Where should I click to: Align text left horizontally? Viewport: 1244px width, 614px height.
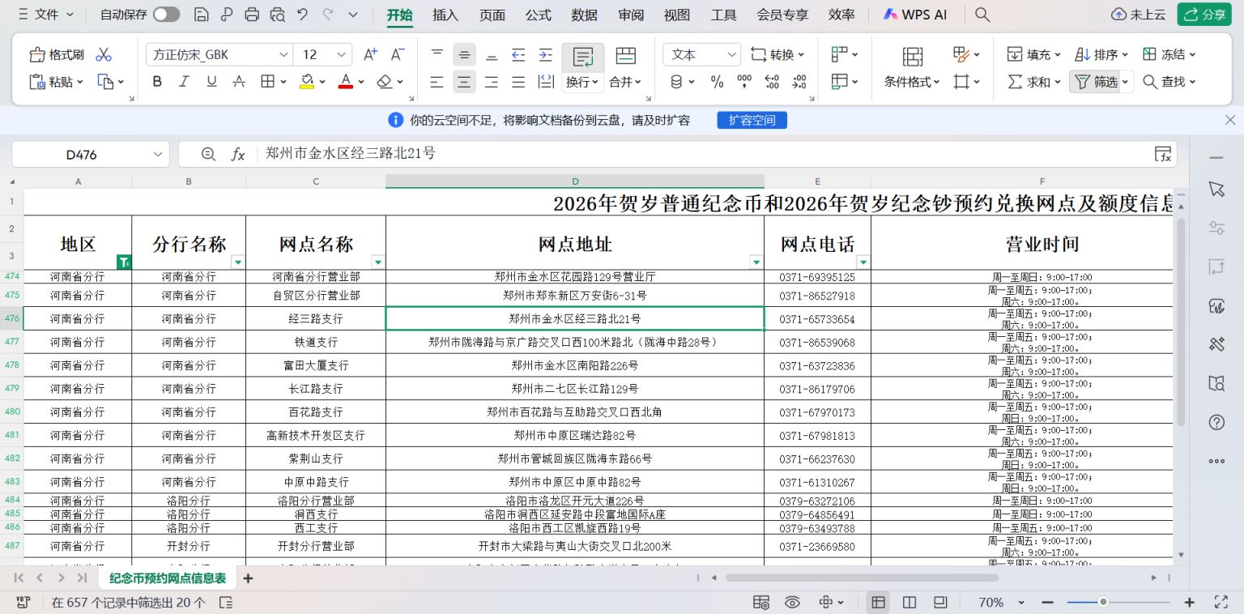(437, 82)
